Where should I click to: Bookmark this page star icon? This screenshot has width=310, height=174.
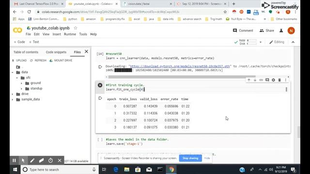pyautogui.click(x=225, y=12)
